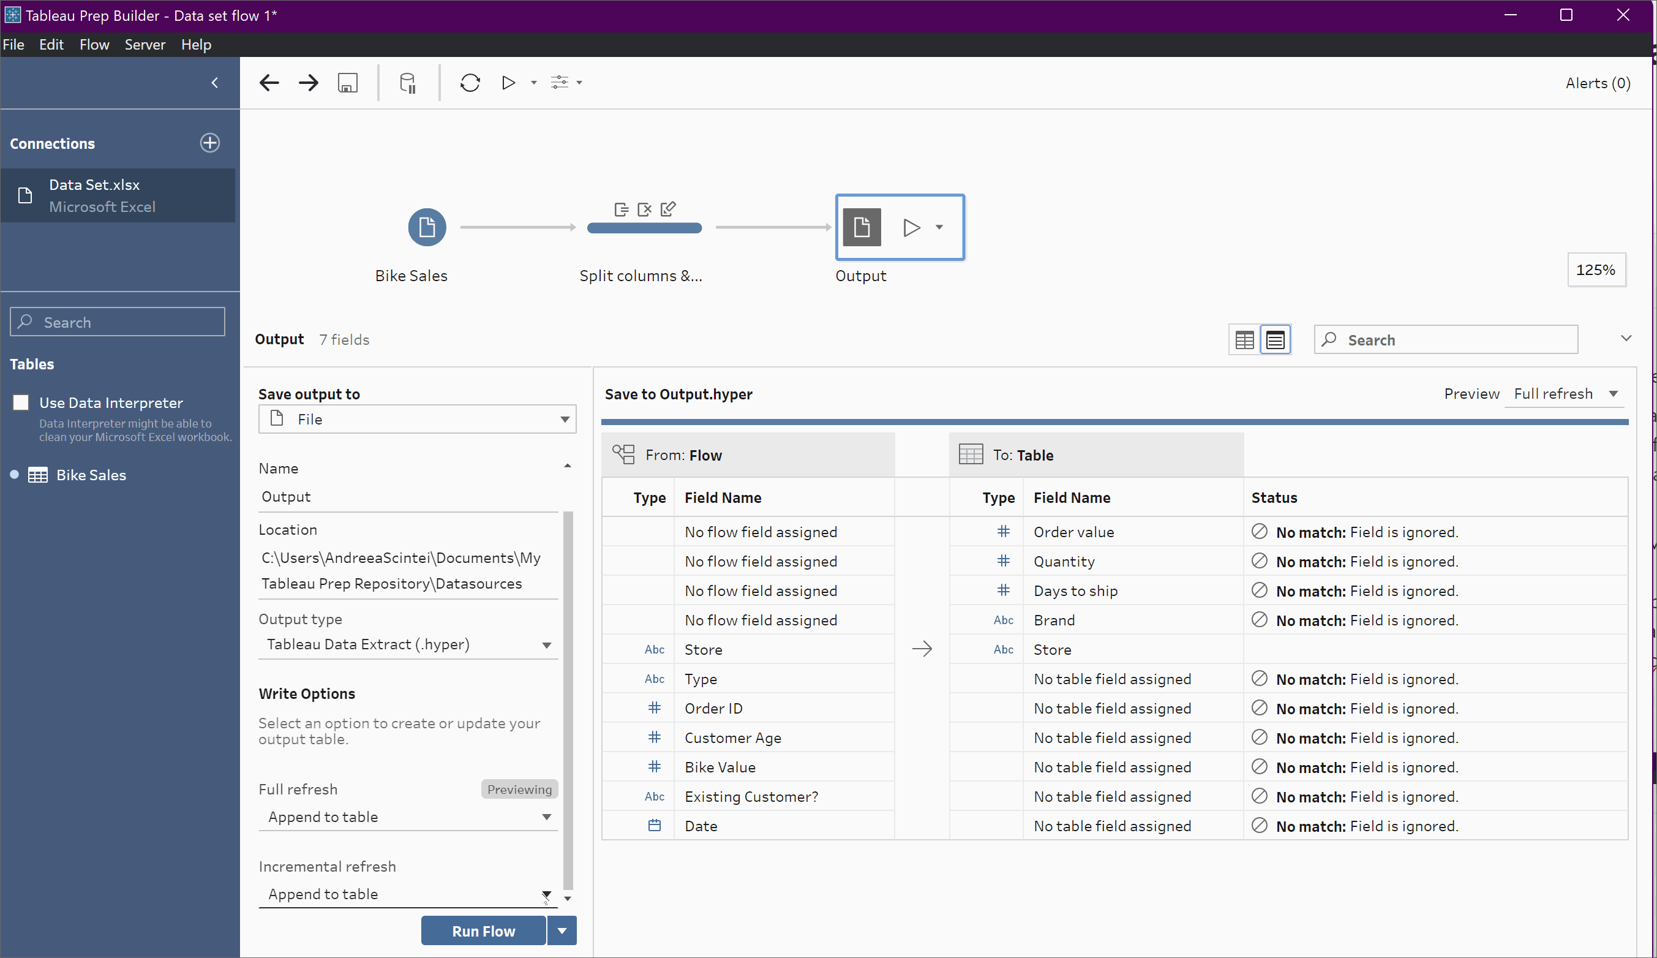Image resolution: width=1657 pixels, height=958 pixels.
Task: Click the undo back arrow
Action: (269, 83)
